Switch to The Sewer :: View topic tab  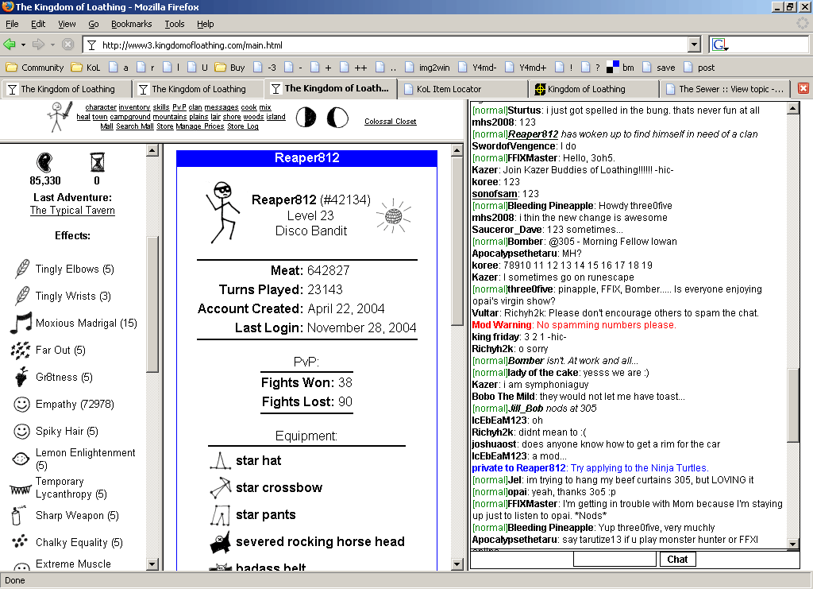[x=725, y=89]
